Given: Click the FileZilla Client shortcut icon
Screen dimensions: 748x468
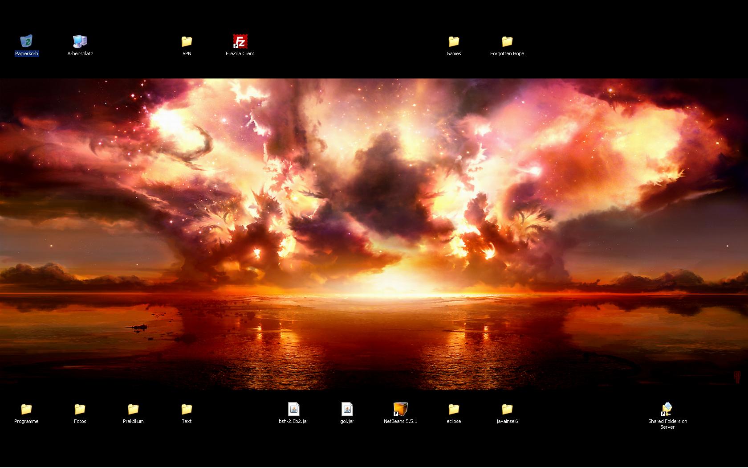Looking at the screenshot, I should click(240, 41).
